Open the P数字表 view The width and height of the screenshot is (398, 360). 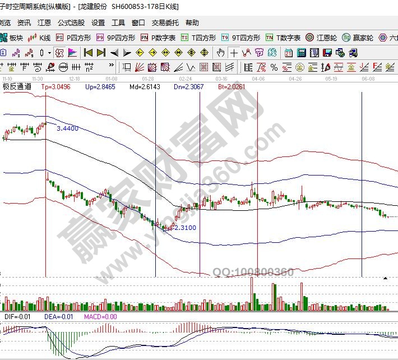click(x=159, y=38)
